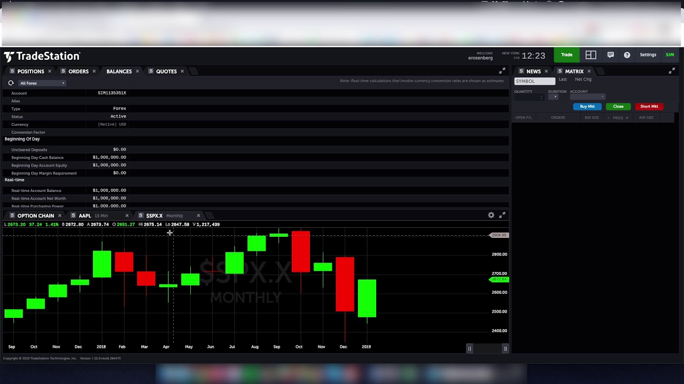684x384 pixels.
Task: Add a new tab beside Matrix
Action: [599, 71]
